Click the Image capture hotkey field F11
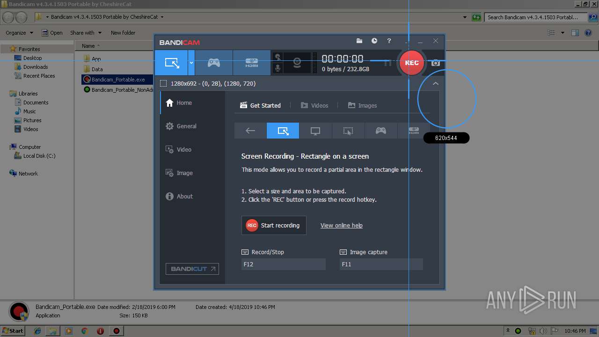The height and width of the screenshot is (337, 599). click(381, 264)
